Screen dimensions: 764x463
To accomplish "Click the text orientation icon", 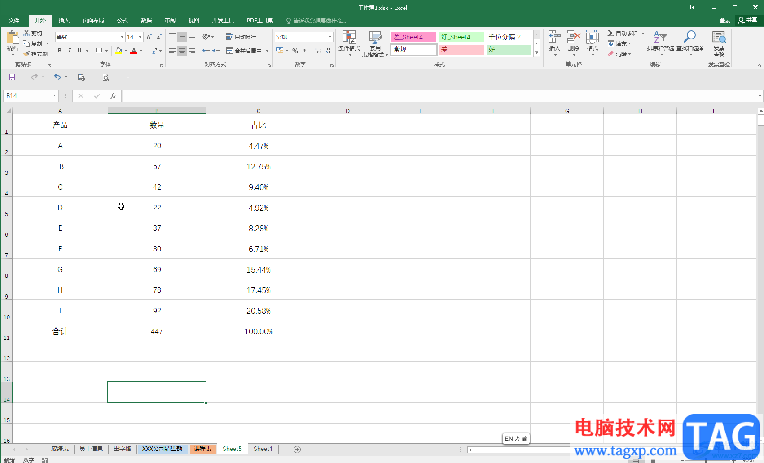I will click(206, 37).
